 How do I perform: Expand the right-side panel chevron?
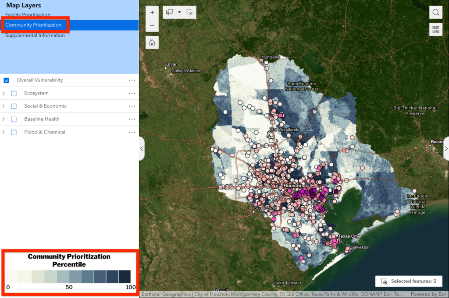tap(446, 148)
